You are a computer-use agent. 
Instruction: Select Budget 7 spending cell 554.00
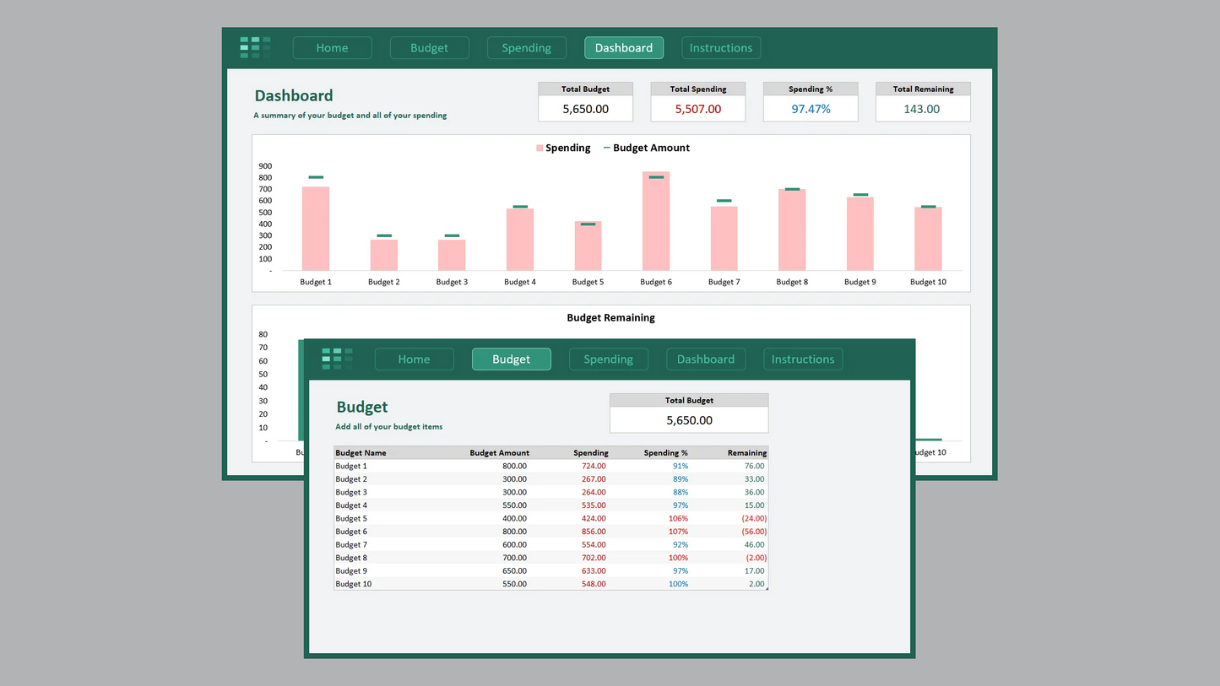click(x=594, y=544)
